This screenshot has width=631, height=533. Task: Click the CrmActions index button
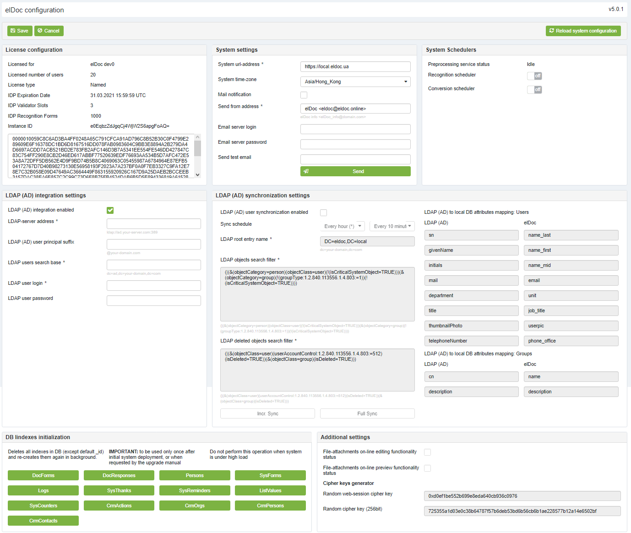(x=119, y=506)
